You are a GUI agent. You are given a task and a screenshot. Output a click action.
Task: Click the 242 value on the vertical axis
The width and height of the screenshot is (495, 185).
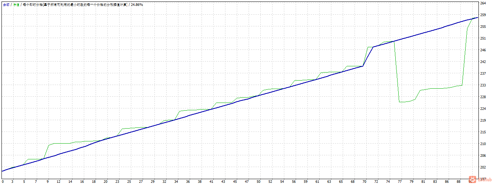(x=483, y=62)
